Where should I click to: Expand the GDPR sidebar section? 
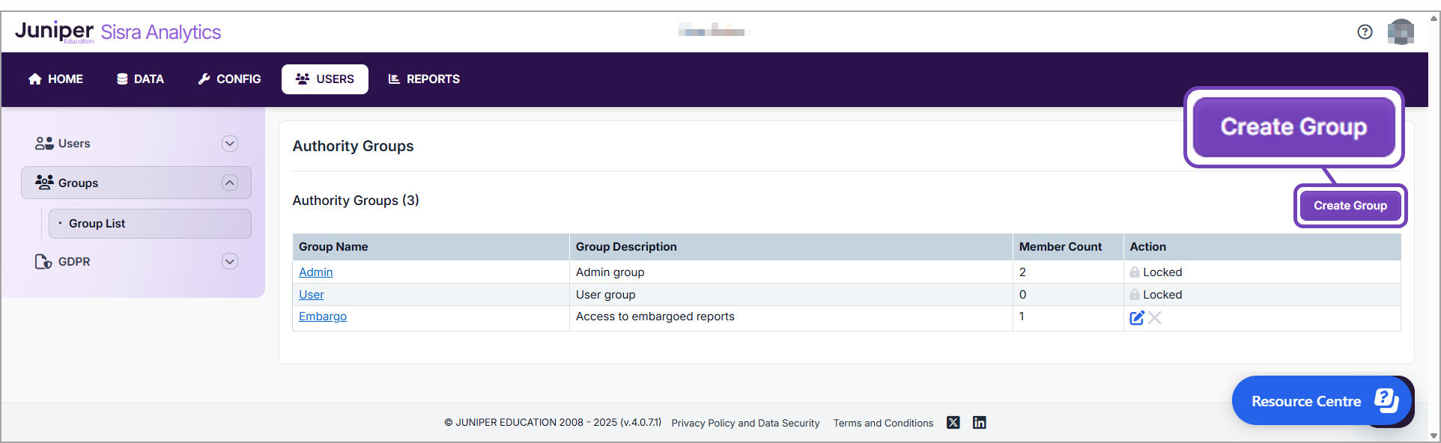click(230, 262)
